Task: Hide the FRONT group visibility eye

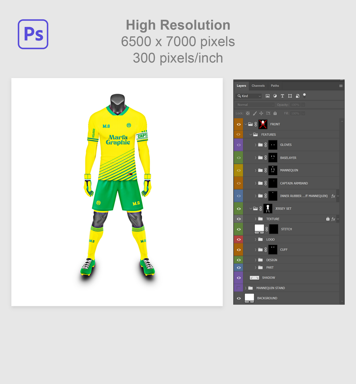Action: tap(239, 125)
